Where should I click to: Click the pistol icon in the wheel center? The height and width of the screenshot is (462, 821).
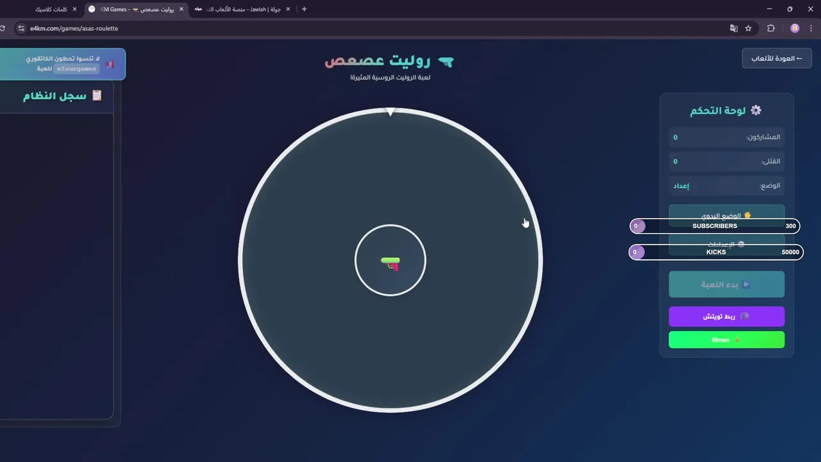coord(391,263)
